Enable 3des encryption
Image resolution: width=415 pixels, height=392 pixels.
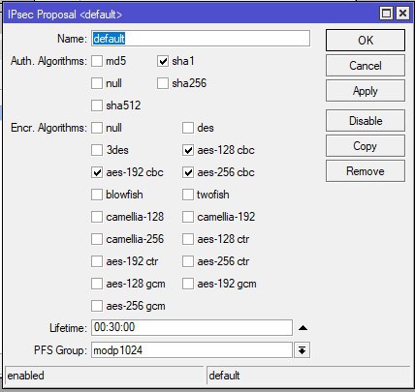(x=97, y=150)
